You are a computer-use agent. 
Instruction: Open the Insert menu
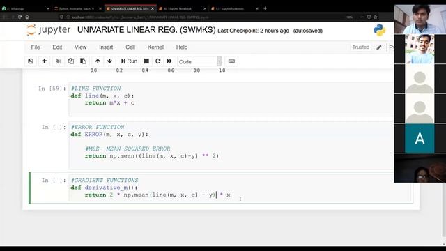coord(106,47)
